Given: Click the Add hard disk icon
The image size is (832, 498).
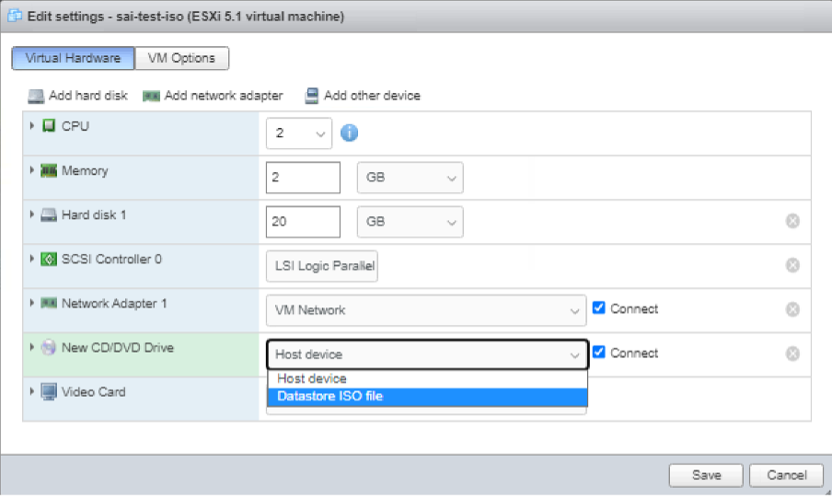Looking at the screenshot, I should pos(36,96).
